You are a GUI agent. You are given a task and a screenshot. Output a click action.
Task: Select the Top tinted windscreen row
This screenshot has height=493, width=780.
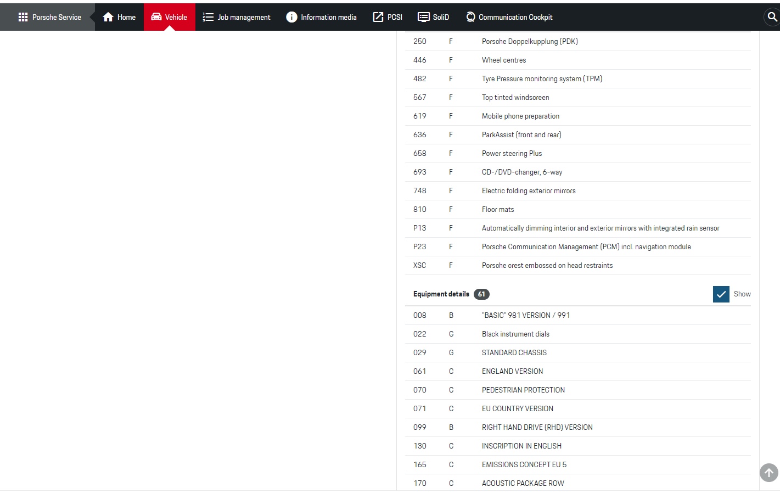click(578, 97)
